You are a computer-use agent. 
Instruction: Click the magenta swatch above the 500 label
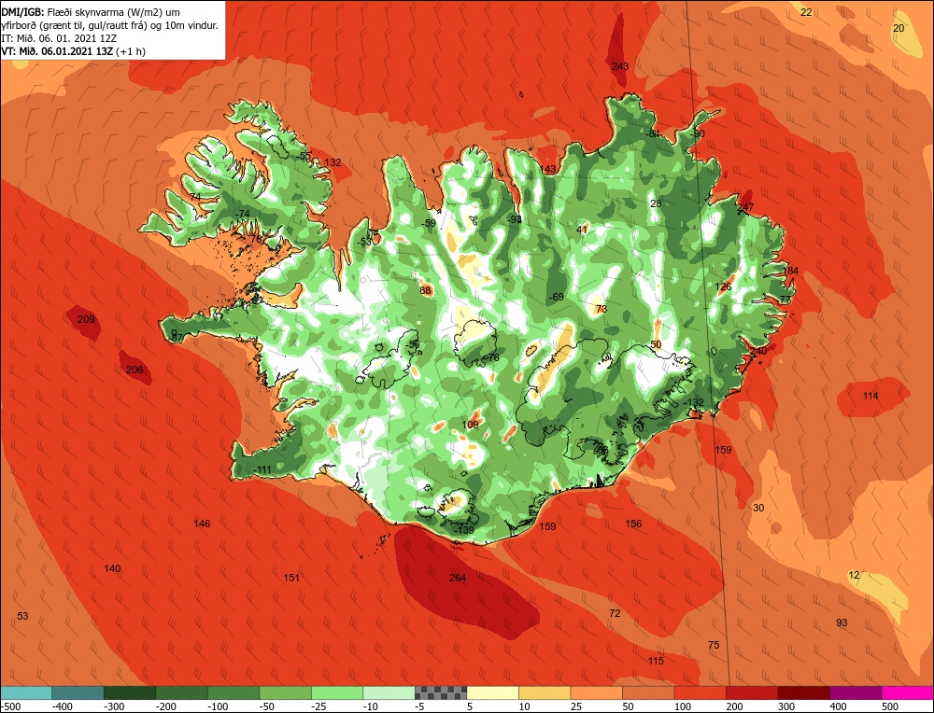point(907,692)
